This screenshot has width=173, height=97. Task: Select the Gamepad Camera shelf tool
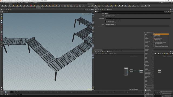point(149,6)
